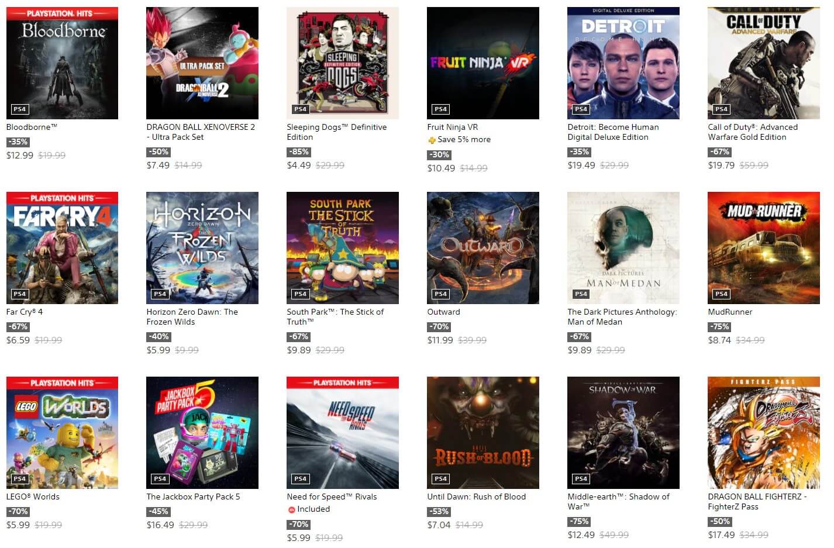834x548 pixels.
Task: Open South Park Stick of Truth cover
Action: point(343,248)
